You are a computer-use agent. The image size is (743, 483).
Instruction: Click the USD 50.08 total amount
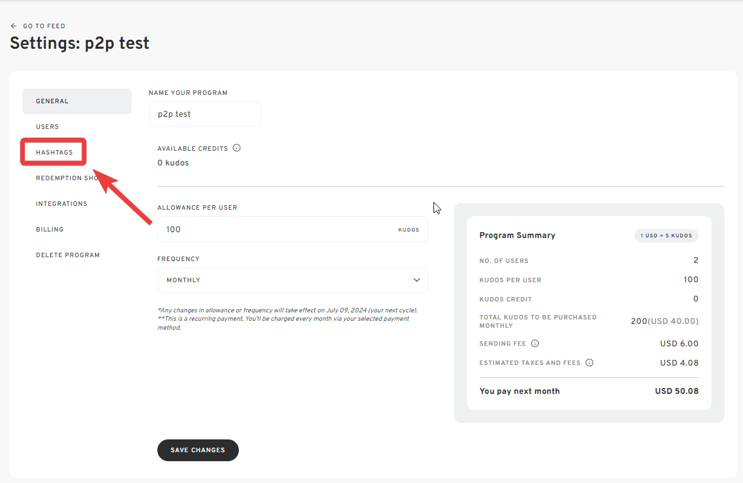677,391
